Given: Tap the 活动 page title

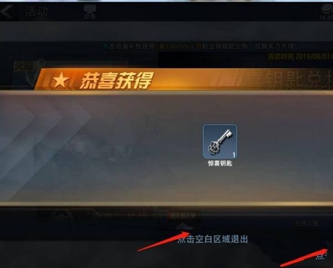Looking at the screenshot, I should [37, 11].
